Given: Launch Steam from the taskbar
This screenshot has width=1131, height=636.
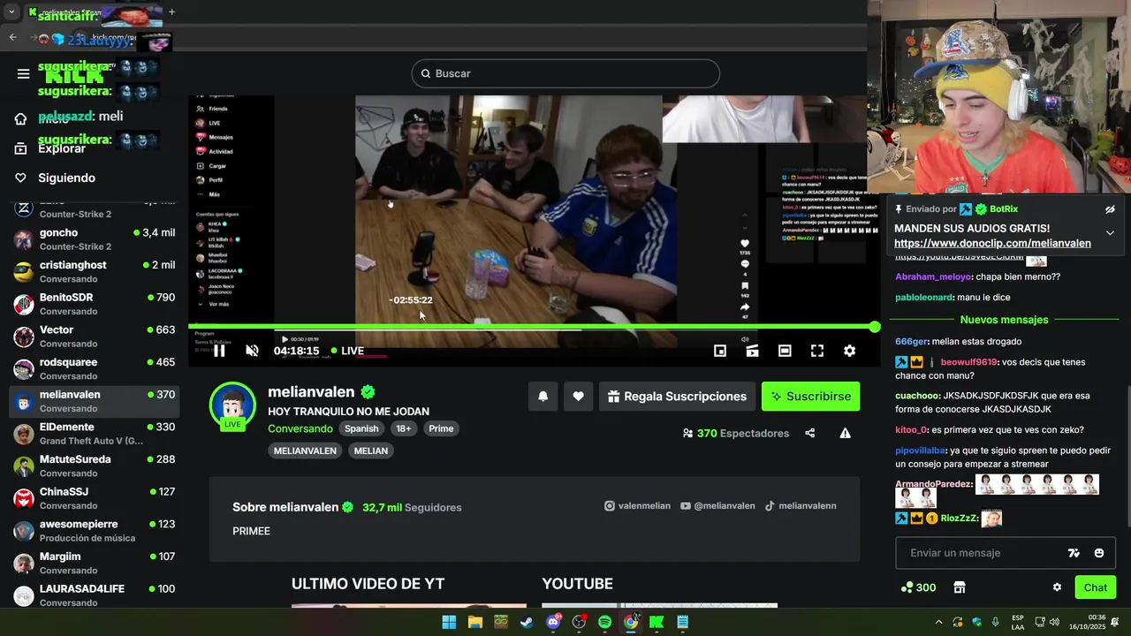Looking at the screenshot, I should click(x=527, y=622).
